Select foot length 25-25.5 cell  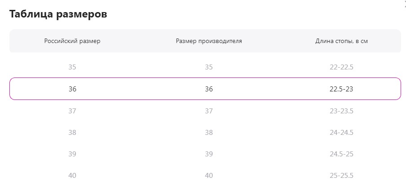[341, 175]
